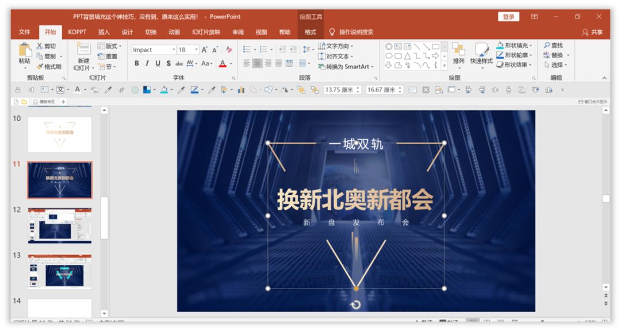This screenshot has width=621, height=331.
Task: Click the red font color A swatch
Action: coord(223,63)
